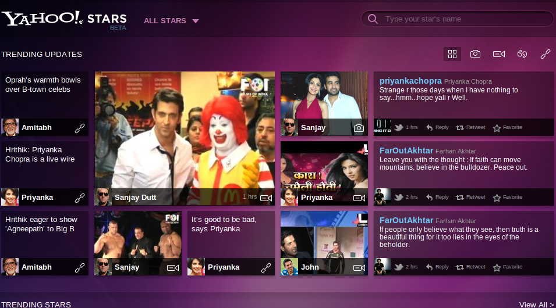Favorite the priyankachopra tweet
Viewport: 556px width, 308px height.
pyautogui.click(x=508, y=127)
